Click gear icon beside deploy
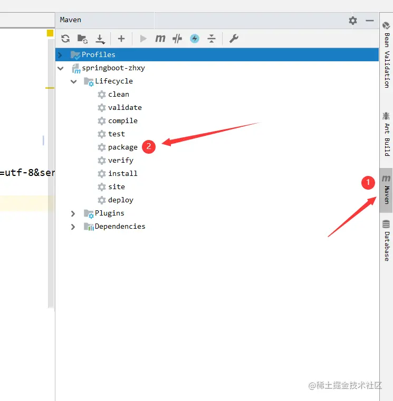 tap(102, 200)
